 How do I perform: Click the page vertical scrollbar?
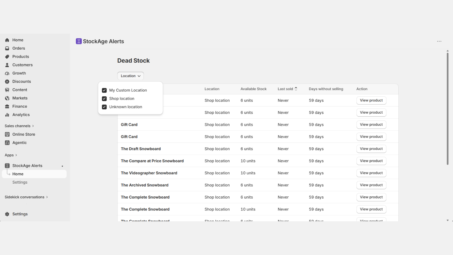(x=448, y=109)
